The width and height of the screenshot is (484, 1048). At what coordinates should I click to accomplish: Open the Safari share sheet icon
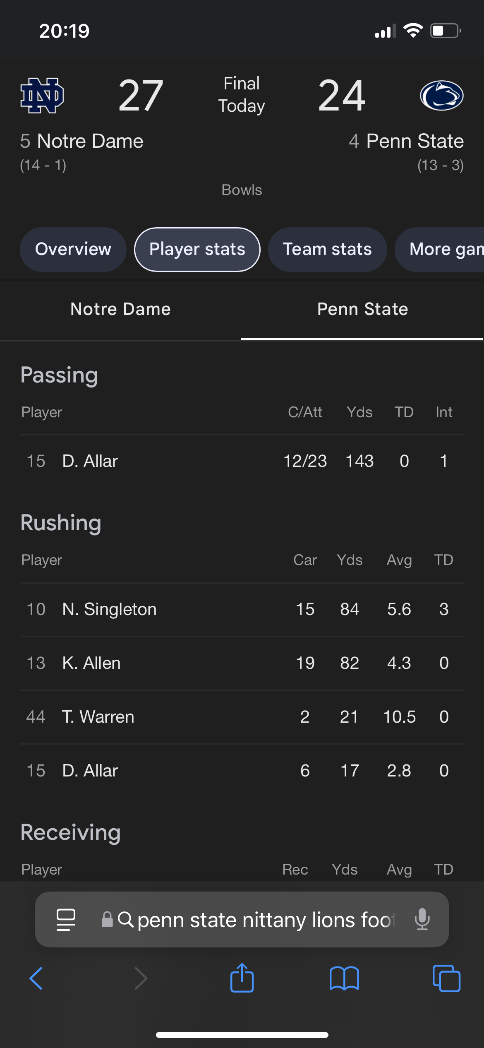(242, 978)
